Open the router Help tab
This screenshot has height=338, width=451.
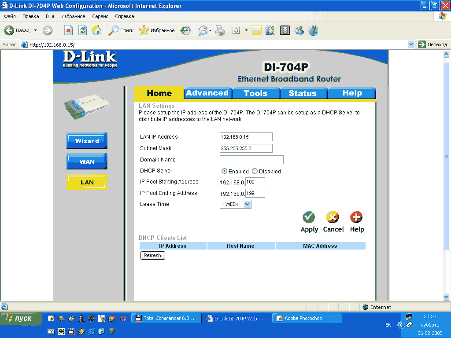click(352, 93)
